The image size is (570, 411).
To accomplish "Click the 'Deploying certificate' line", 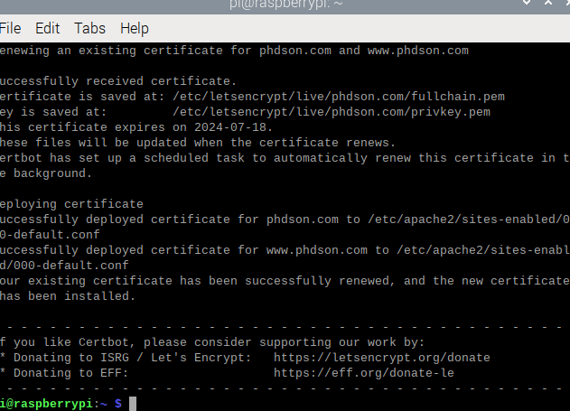I will pos(71,204).
